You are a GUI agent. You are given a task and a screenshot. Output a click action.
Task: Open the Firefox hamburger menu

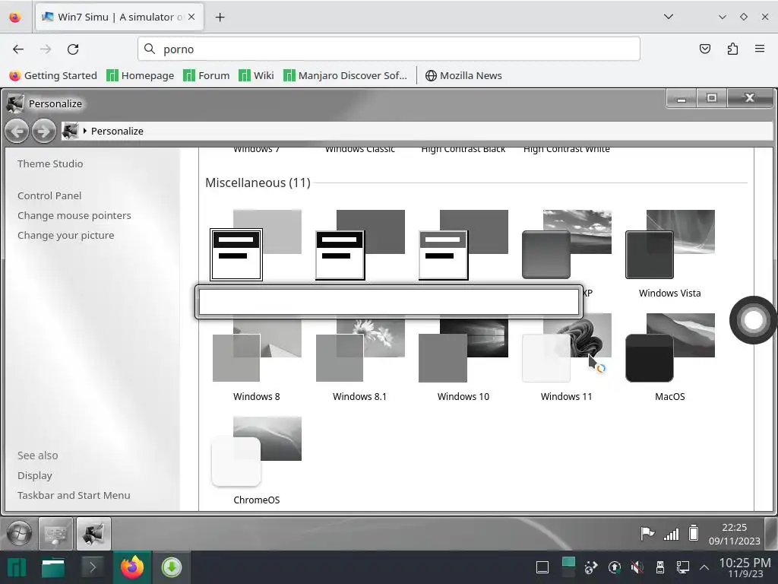pos(760,49)
